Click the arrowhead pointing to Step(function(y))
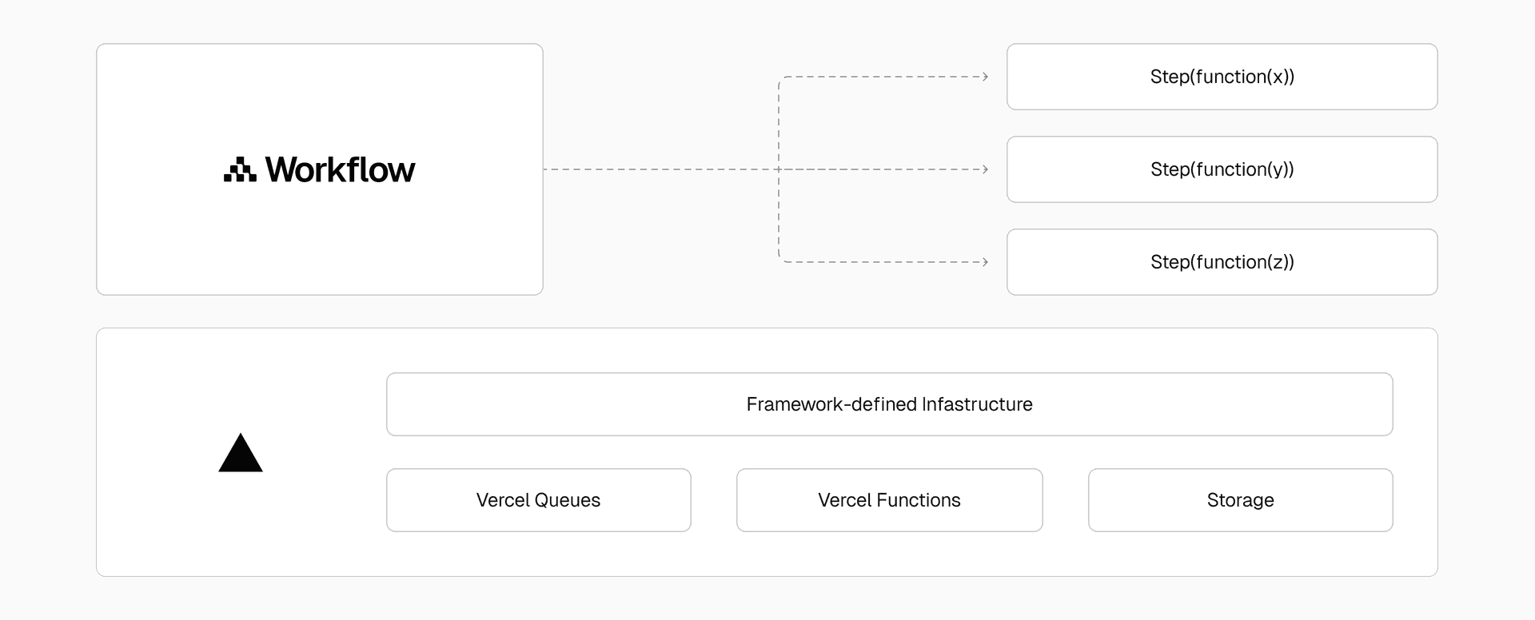The width and height of the screenshot is (1535, 620). 985,169
